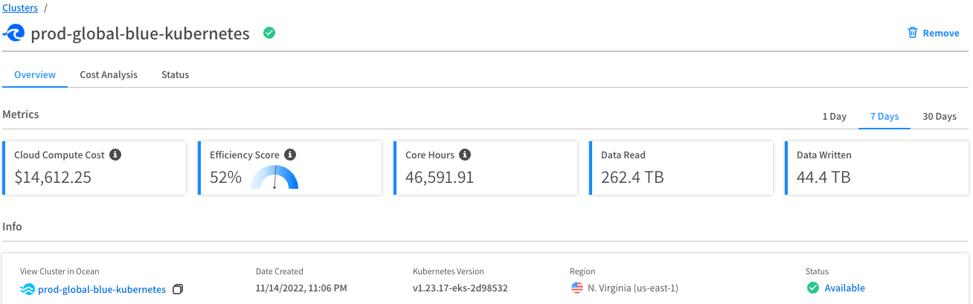Click the US flag region icon
The width and height of the screenshot is (973, 304).
pyautogui.click(x=577, y=288)
